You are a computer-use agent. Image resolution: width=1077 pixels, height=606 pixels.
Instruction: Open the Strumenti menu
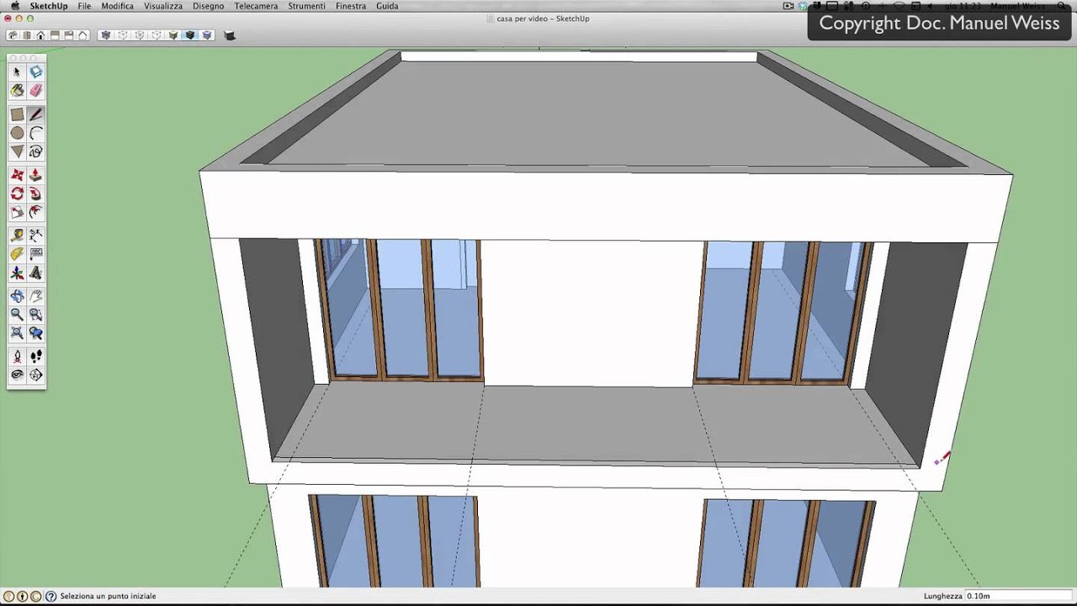[306, 6]
